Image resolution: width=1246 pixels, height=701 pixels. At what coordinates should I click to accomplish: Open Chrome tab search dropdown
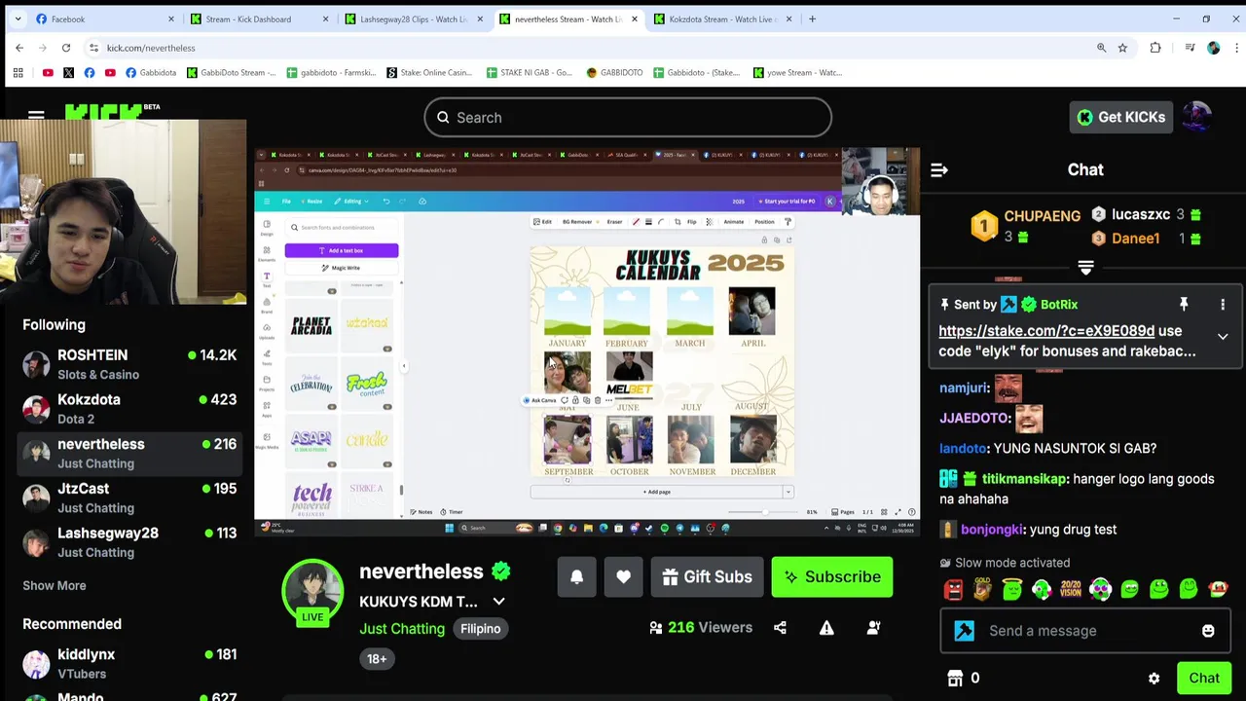pos(18,18)
